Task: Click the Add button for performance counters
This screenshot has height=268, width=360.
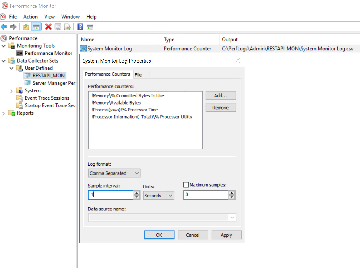Action: 220,95
